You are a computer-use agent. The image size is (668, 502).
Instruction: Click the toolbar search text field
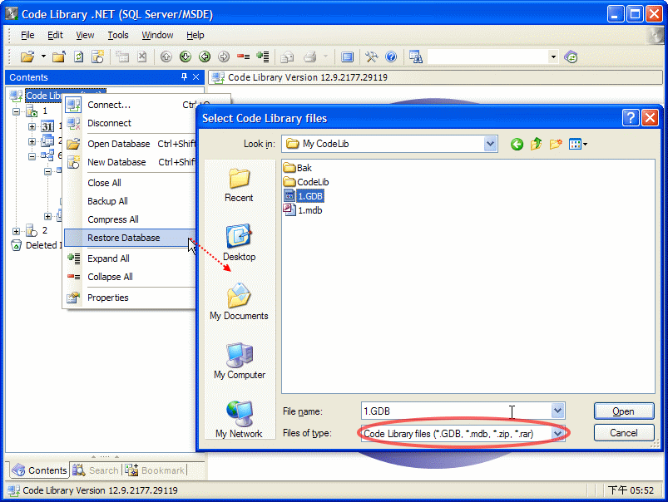point(487,57)
